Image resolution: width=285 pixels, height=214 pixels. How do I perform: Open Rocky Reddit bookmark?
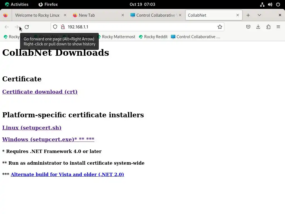tap(153, 37)
